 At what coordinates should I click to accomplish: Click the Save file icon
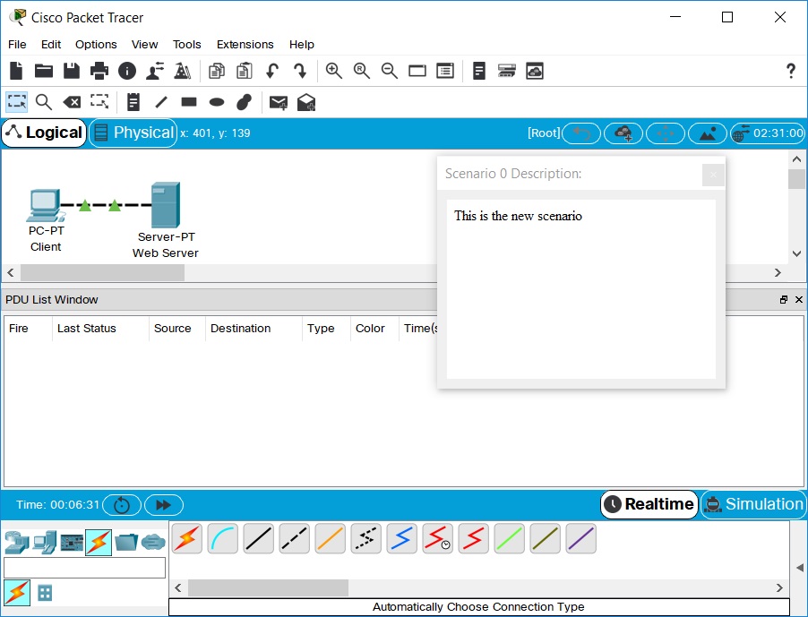coord(72,71)
